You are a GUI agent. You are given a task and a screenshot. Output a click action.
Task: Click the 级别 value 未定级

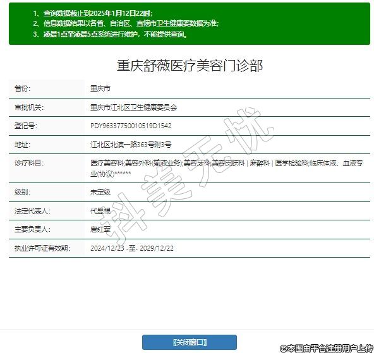tap(100, 192)
